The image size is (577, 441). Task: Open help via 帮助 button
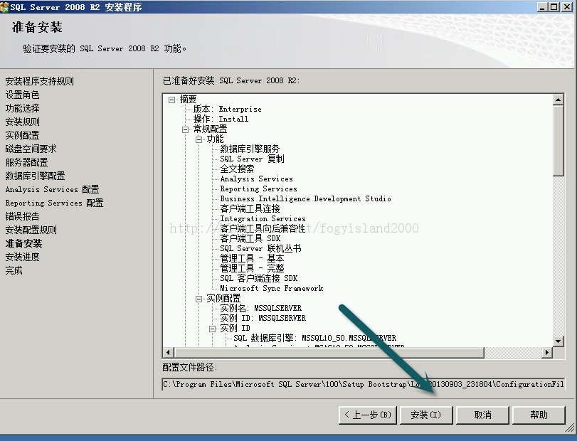pos(539,415)
